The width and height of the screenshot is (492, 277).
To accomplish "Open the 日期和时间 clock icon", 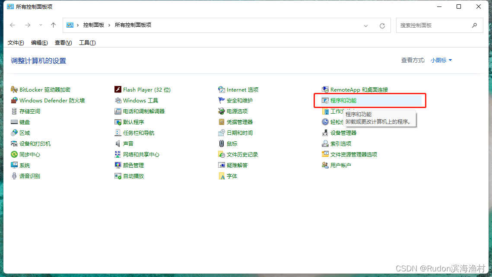I will click(x=222, y=133).
